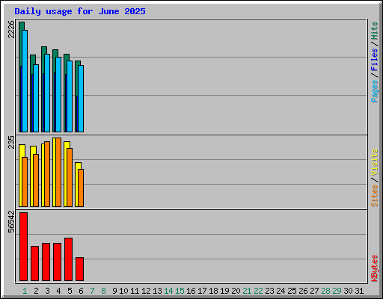Click the day 16 label on x-axis
383x299 pixels.
click(x=191, y=291)
